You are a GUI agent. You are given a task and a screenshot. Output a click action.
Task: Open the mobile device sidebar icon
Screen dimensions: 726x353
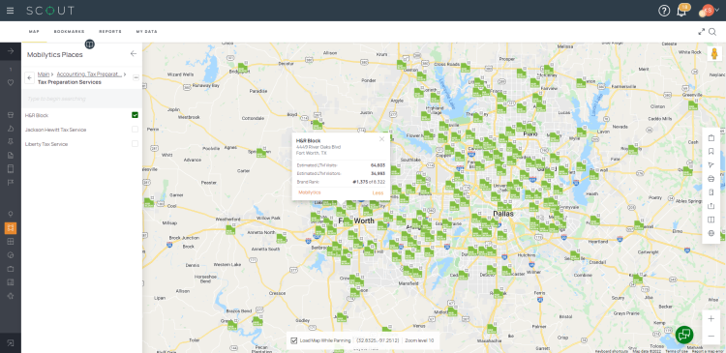pyautogui.click(x=11, y=168)
